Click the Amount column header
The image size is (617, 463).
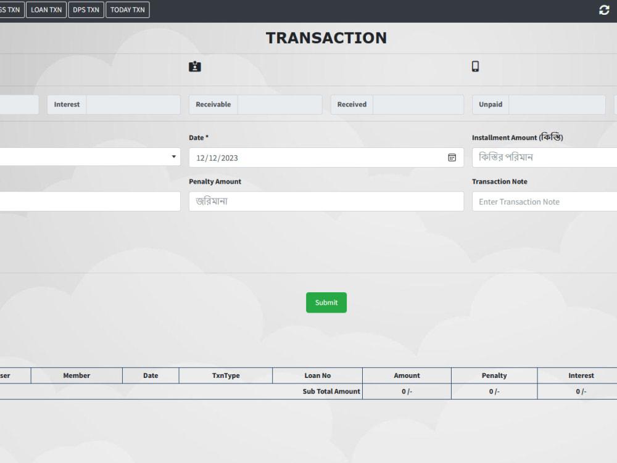point(407,375)
